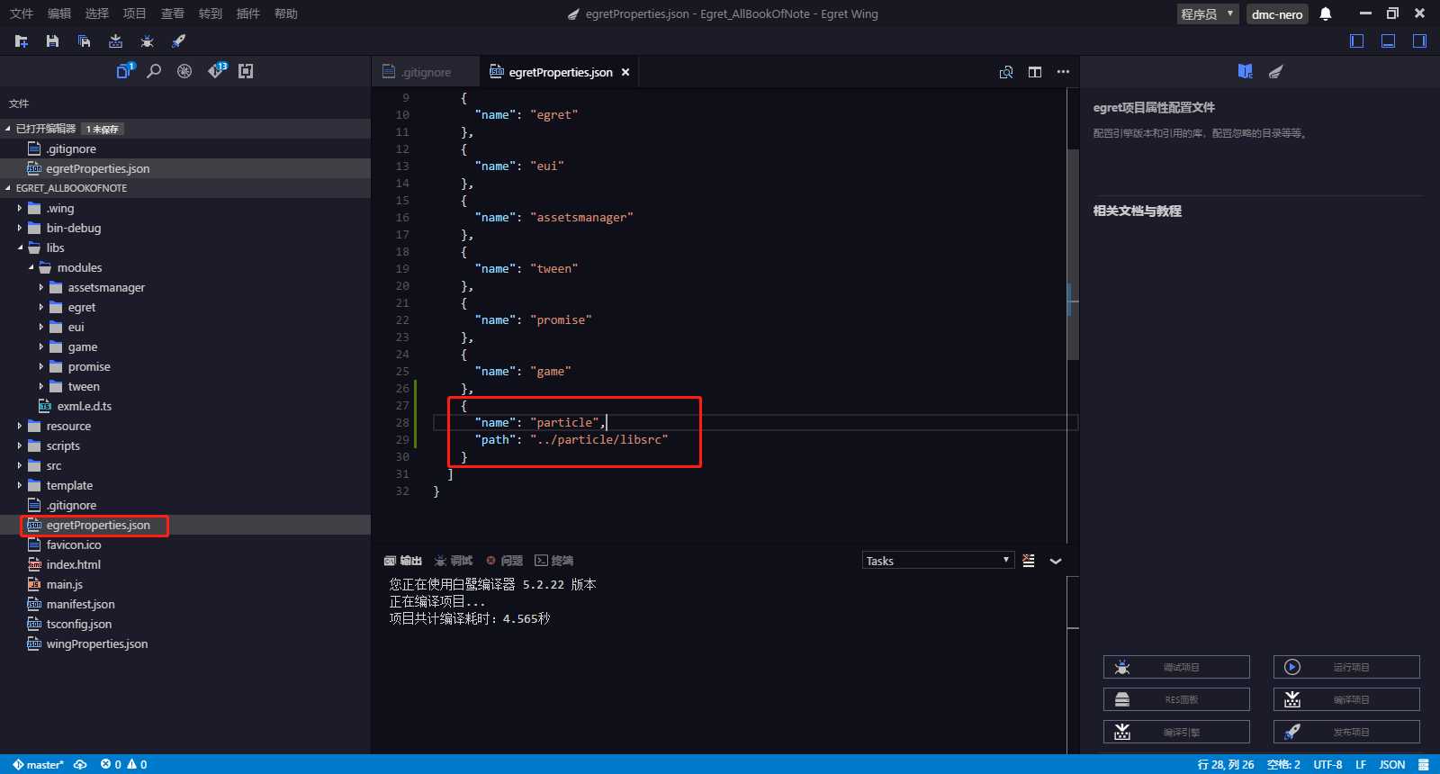Open the file explorer sidebar view icon
Viewport: 1440px width, 774px height.
[x=124, y=71]
